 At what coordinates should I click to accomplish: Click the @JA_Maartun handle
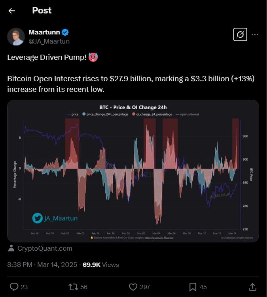49,41
